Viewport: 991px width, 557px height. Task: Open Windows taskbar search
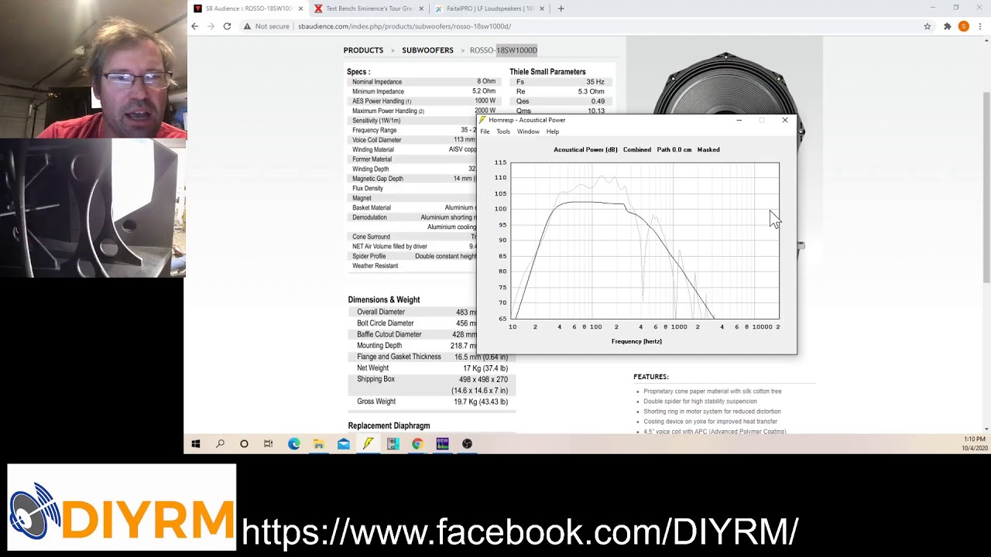[x=220, y=443]
